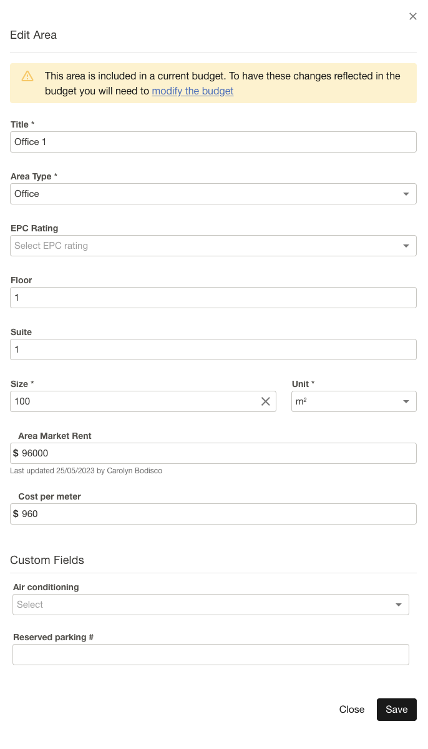Open the Air conditioning select menu
Screen dimensions: 428x749
[210, 604]
